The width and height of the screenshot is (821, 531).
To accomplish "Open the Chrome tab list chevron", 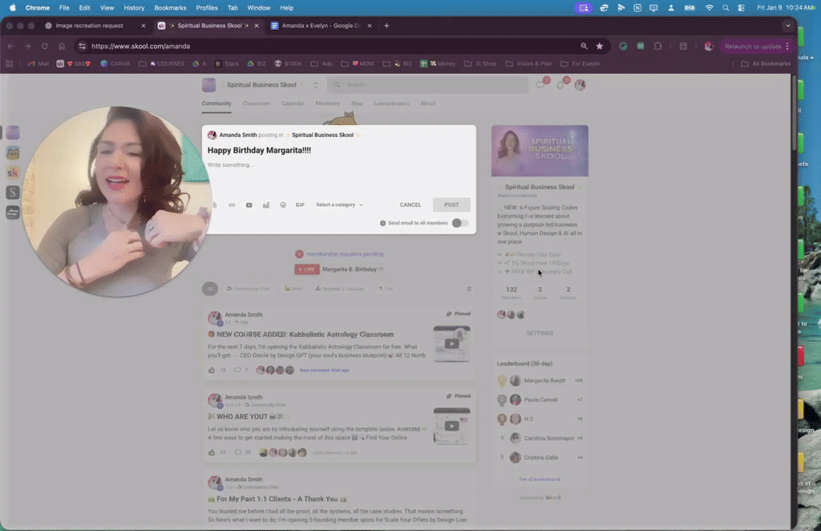I will (787, 26).
